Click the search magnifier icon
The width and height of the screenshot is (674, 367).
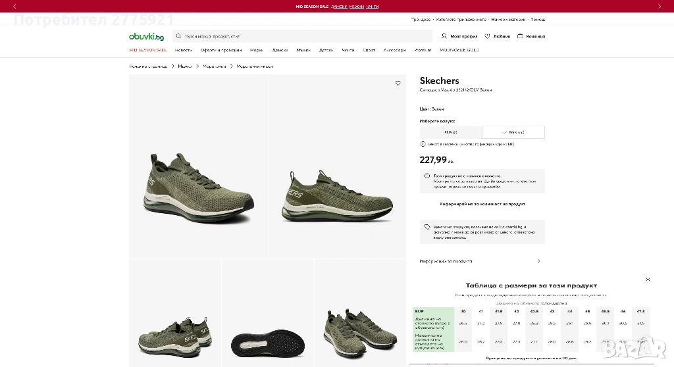tap(179, 36)
